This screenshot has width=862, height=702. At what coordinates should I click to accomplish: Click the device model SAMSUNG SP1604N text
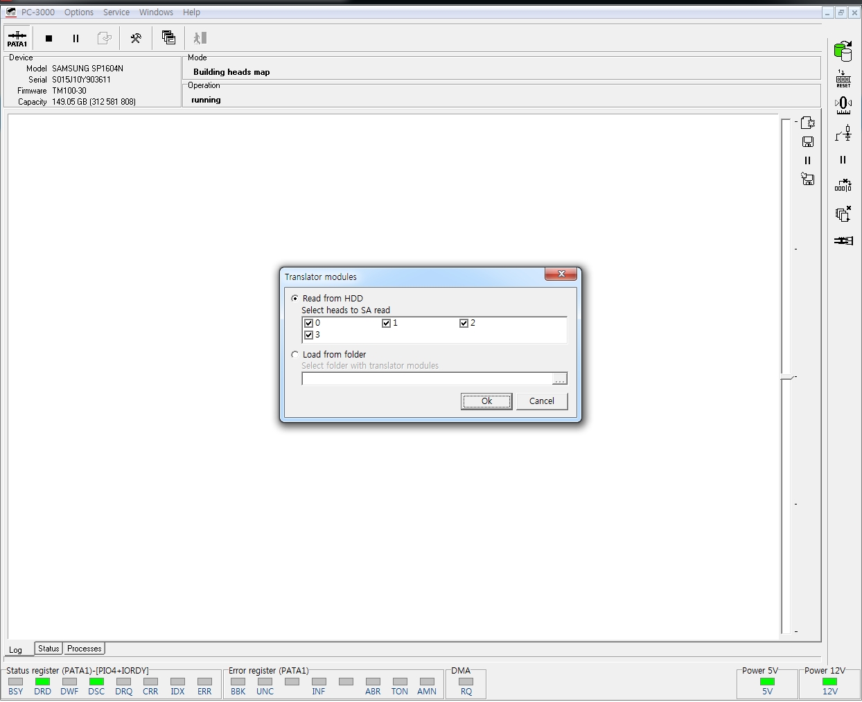click(88, 69)
